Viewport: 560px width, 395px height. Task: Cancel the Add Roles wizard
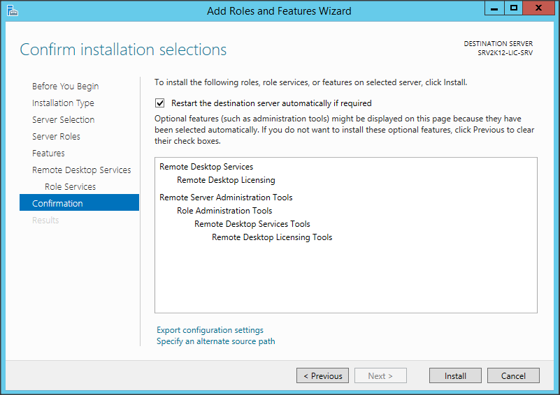pyautogui.click(x=513, y=375)
